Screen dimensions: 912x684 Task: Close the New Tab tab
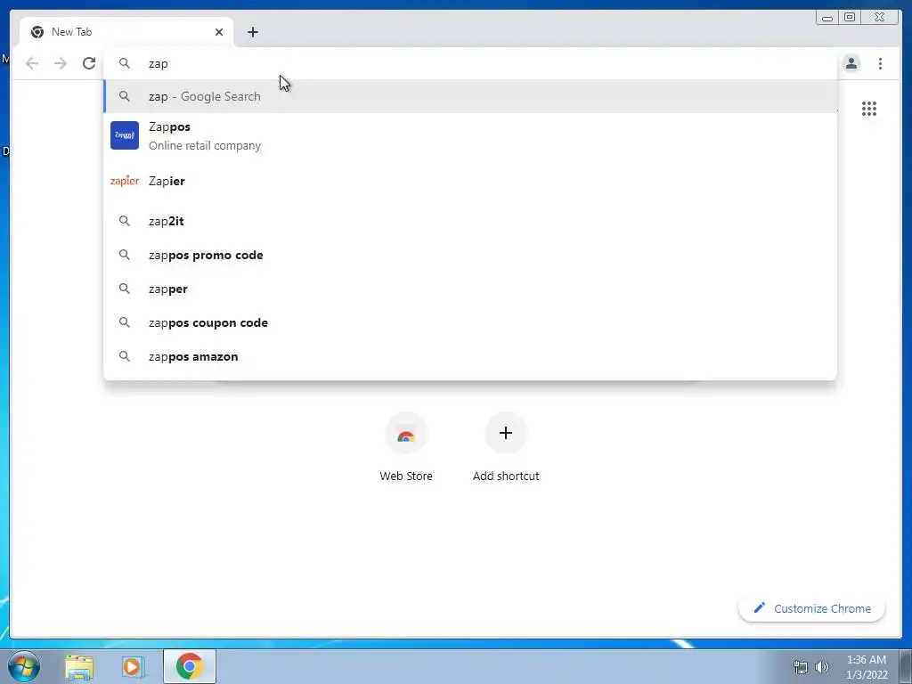point(219,32)
